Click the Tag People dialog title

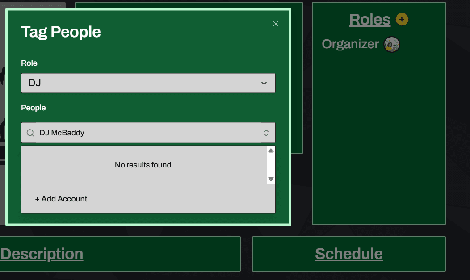coord(61,32)
